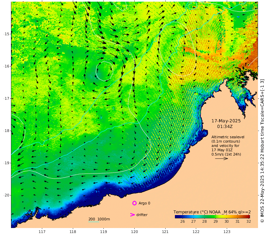This screenshot has height=236, width=266.
Task: Click the '0.5m/s (1kt 24h)' label
Action: click(x=226, y=154)
